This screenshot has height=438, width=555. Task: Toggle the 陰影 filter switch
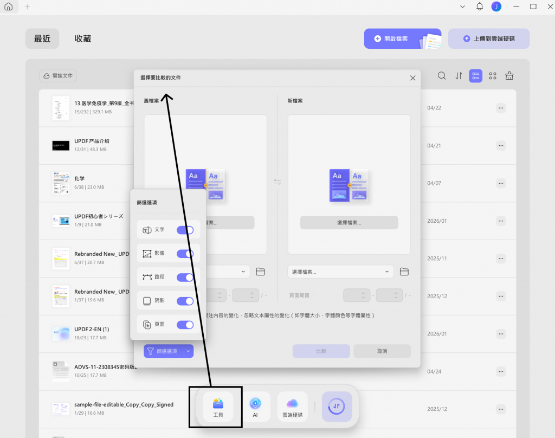tap(185, 301)
